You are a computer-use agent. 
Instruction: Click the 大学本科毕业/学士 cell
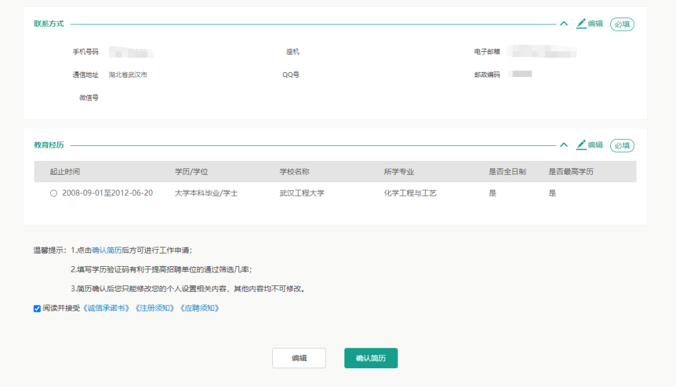[206, 194]
